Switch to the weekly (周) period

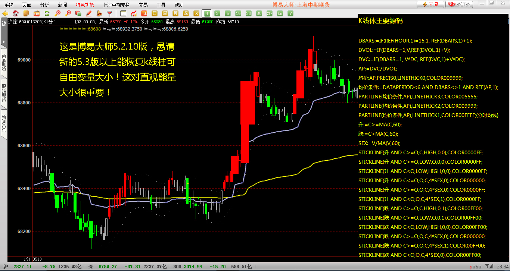165,13
